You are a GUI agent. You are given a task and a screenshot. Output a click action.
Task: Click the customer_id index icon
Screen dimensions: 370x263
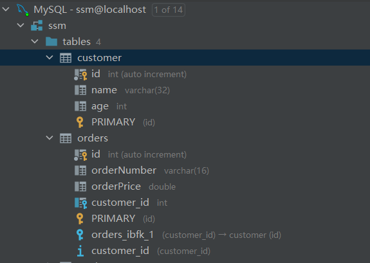tap(80, 251)
